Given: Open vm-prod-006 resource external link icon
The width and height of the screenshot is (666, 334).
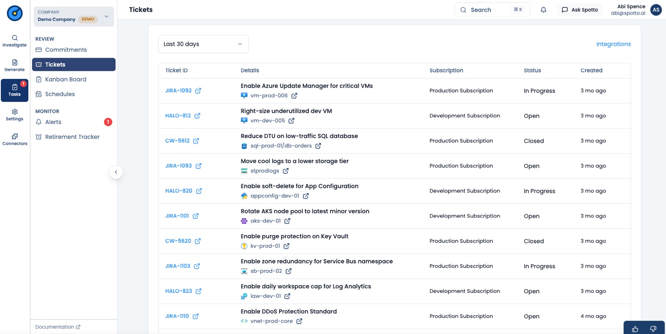Looking at the screenshot, I should coord(294,96).
